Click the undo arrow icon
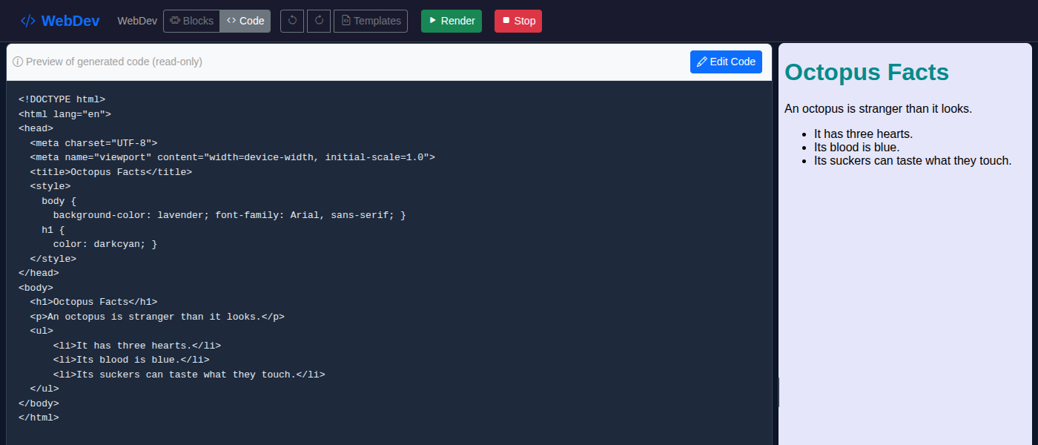Viewport: 1038px width, 445px height. (x=292, y=21)
